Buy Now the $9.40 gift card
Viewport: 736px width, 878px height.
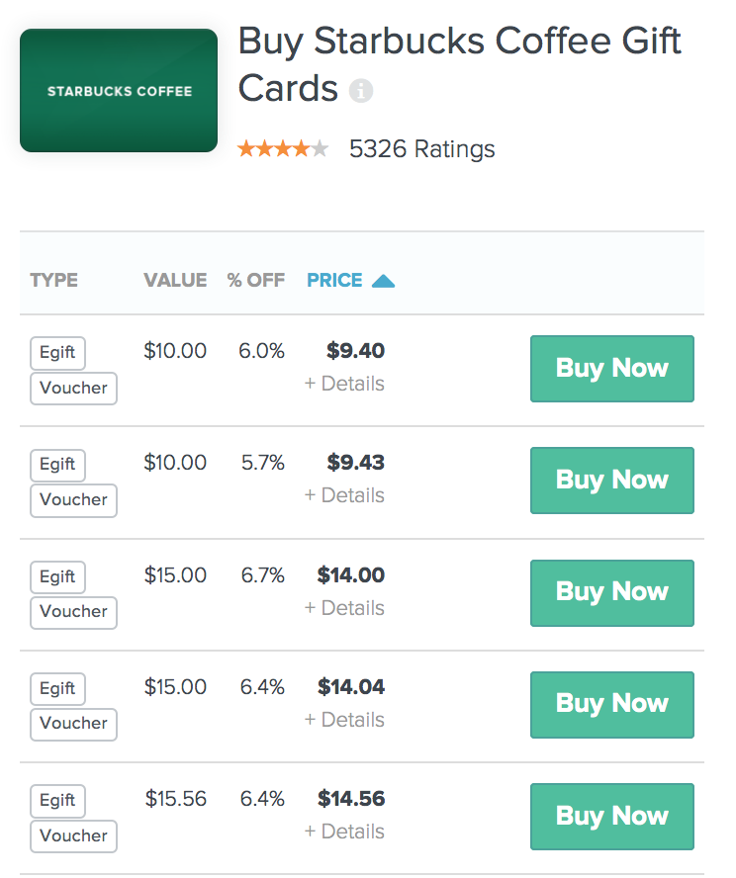(612, 369)
